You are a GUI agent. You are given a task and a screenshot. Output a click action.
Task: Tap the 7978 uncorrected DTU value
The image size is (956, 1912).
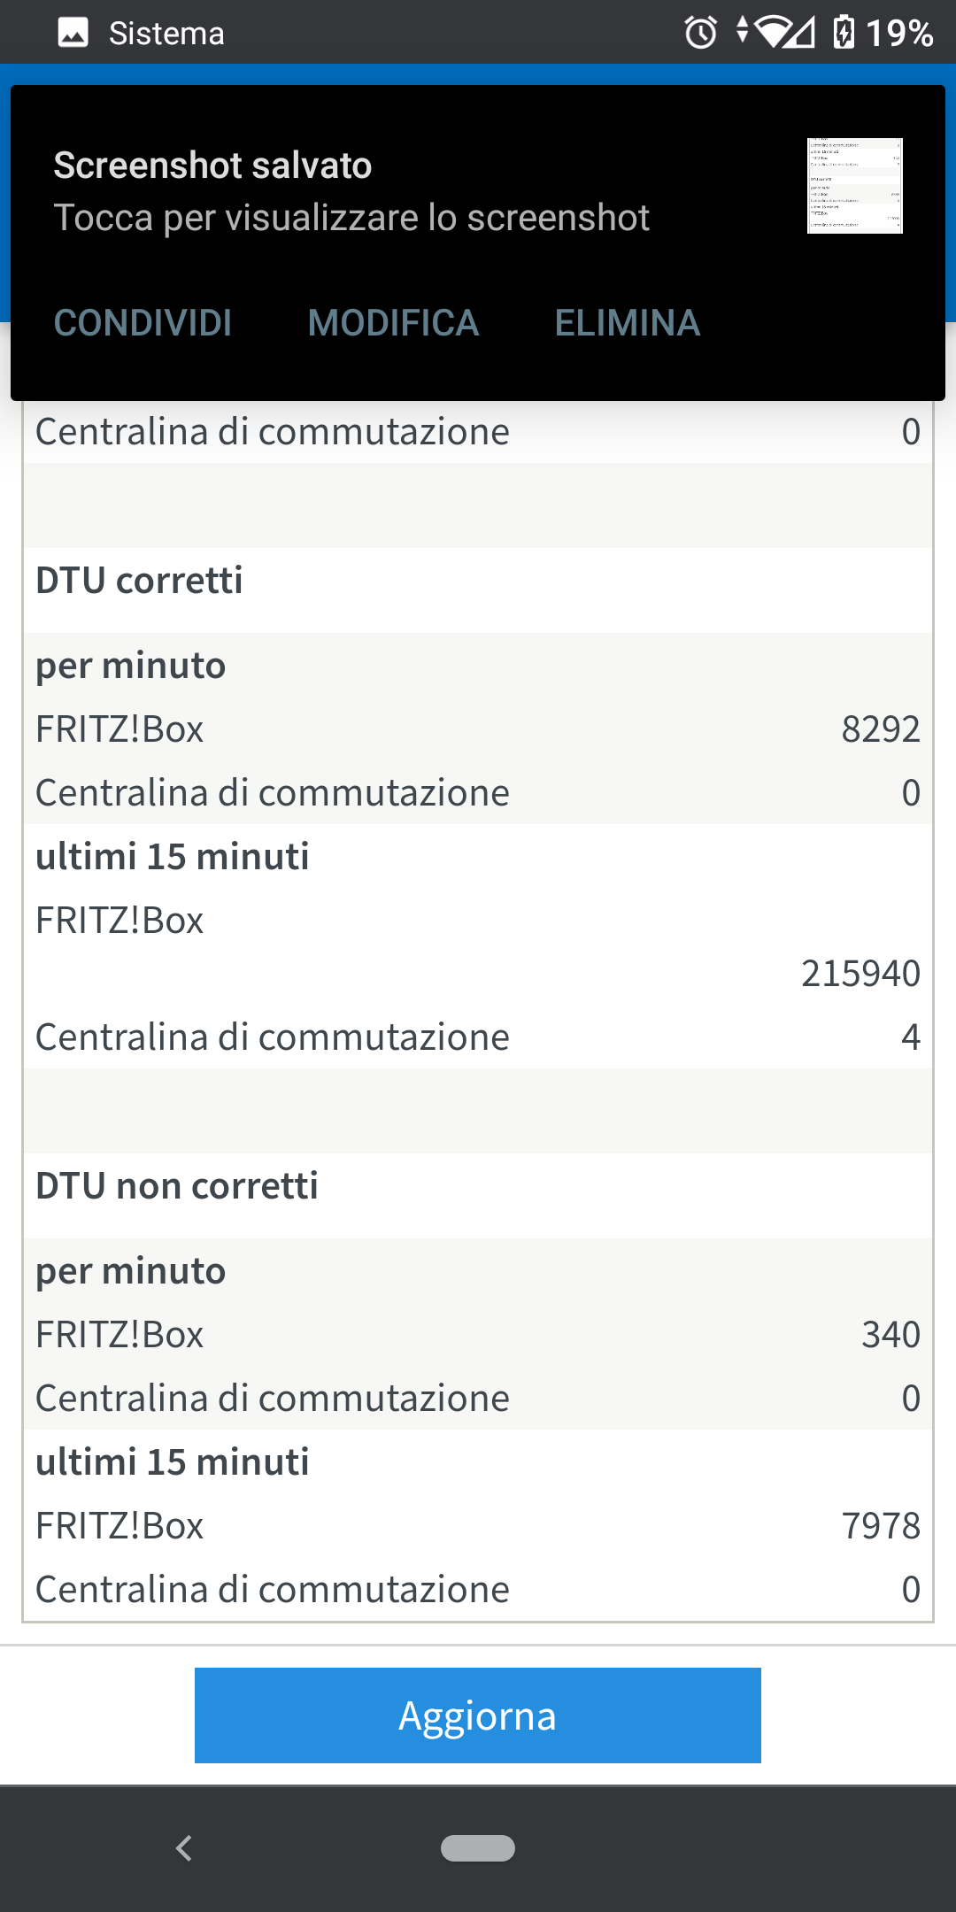pos(880,1526)
